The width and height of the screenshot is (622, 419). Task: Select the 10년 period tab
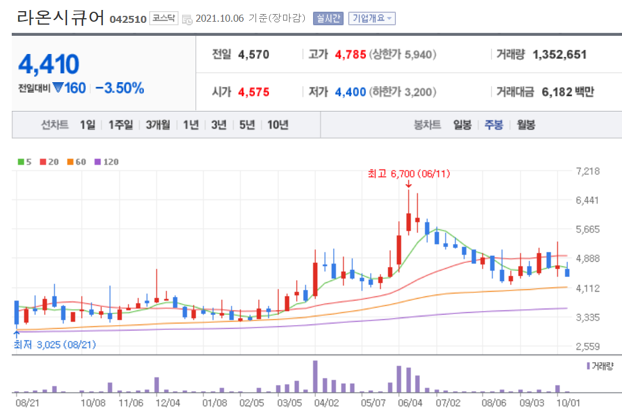tap(277, 124)
